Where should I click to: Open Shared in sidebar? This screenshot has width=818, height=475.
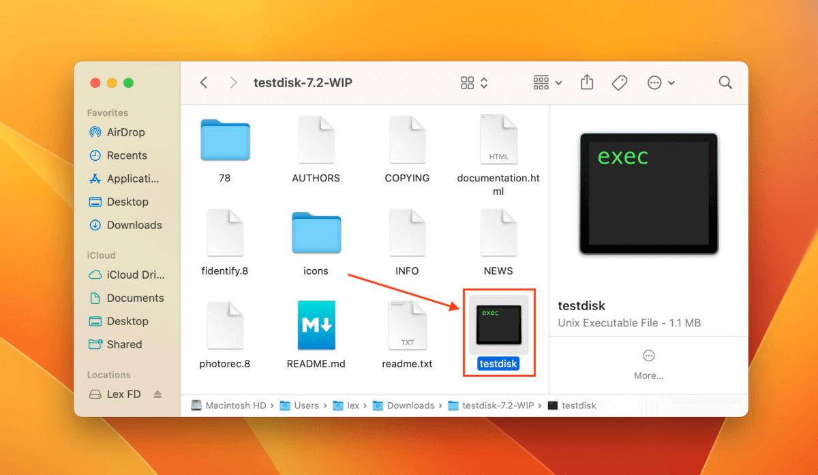[116, 344]
